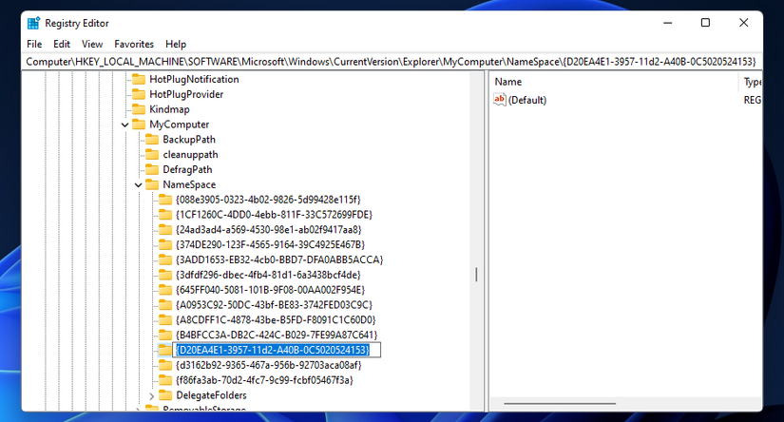Click the Kindmap folder icon
This screenshot has height=422, width=784.
tap(139, 109)
